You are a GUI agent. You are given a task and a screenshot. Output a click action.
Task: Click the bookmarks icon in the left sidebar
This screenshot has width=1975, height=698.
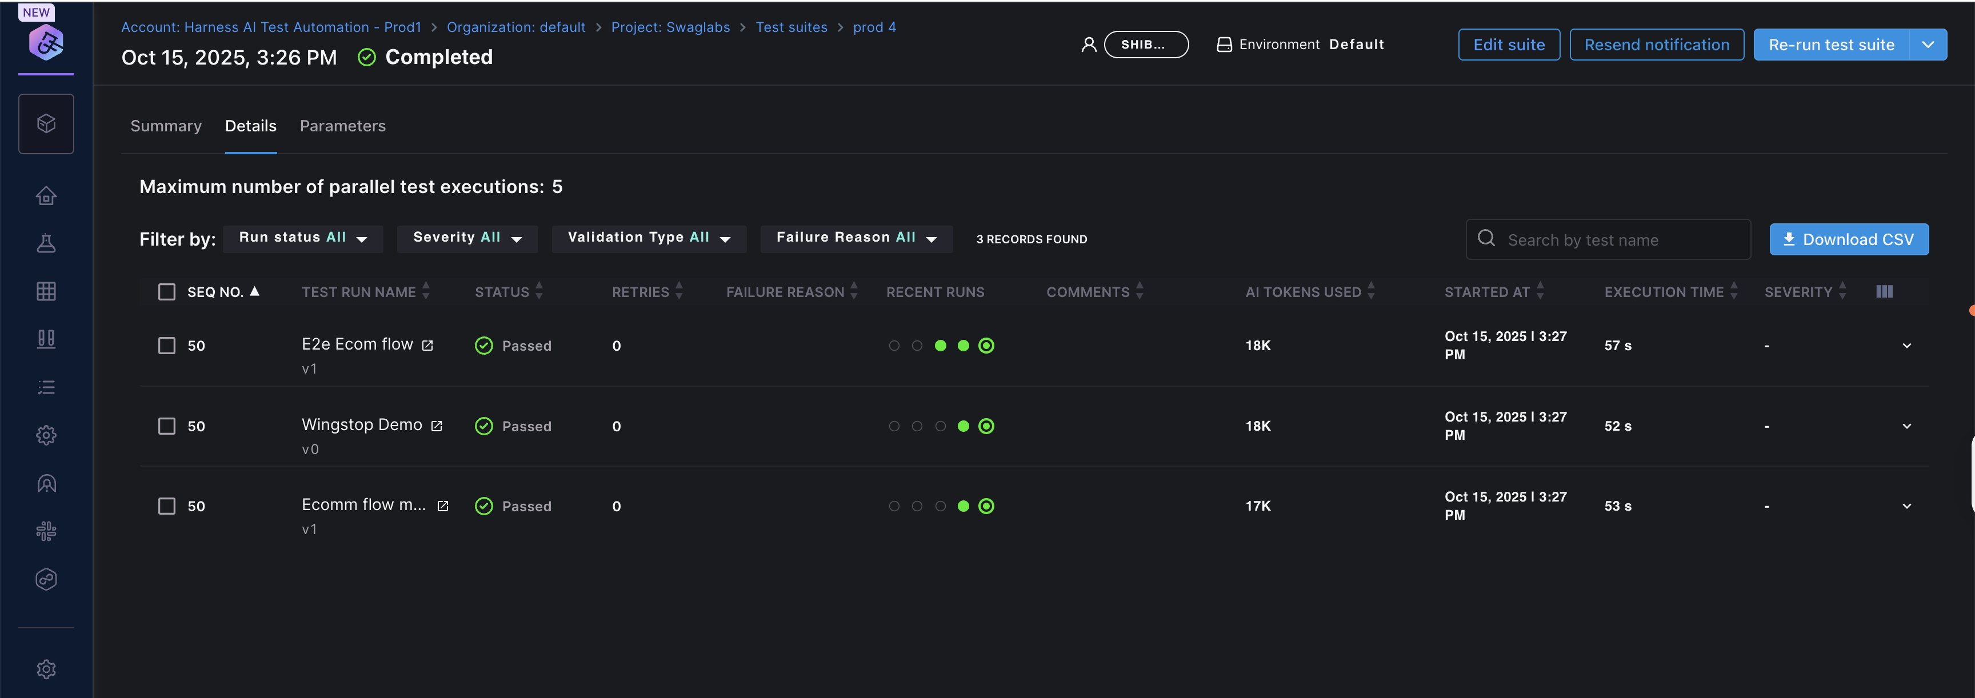pyautogui.click(x=46, y=339)
